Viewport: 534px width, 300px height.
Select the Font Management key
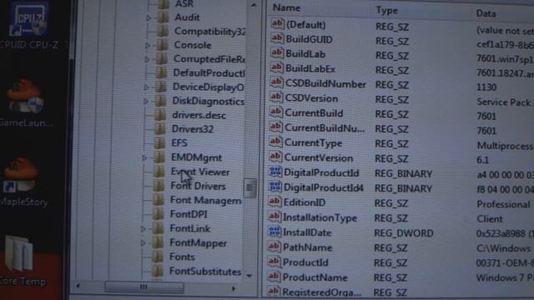point(205,200)
